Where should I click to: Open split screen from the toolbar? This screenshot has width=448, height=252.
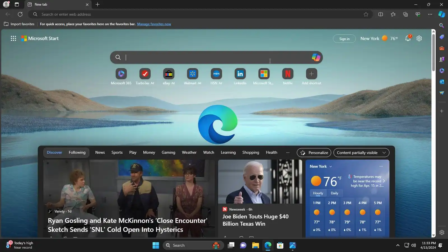coord(381,14)
